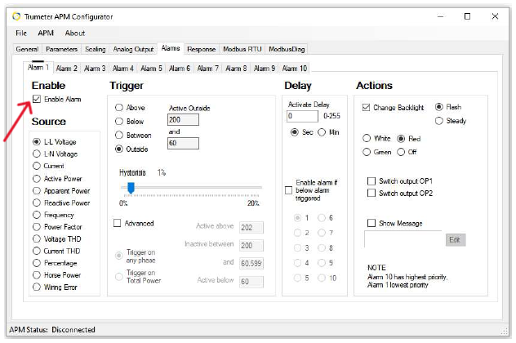This screenshot has height=343, width=516.
Task: Click the Activate Delay input field
Action: pyautogui.click(x=302, y=116)
